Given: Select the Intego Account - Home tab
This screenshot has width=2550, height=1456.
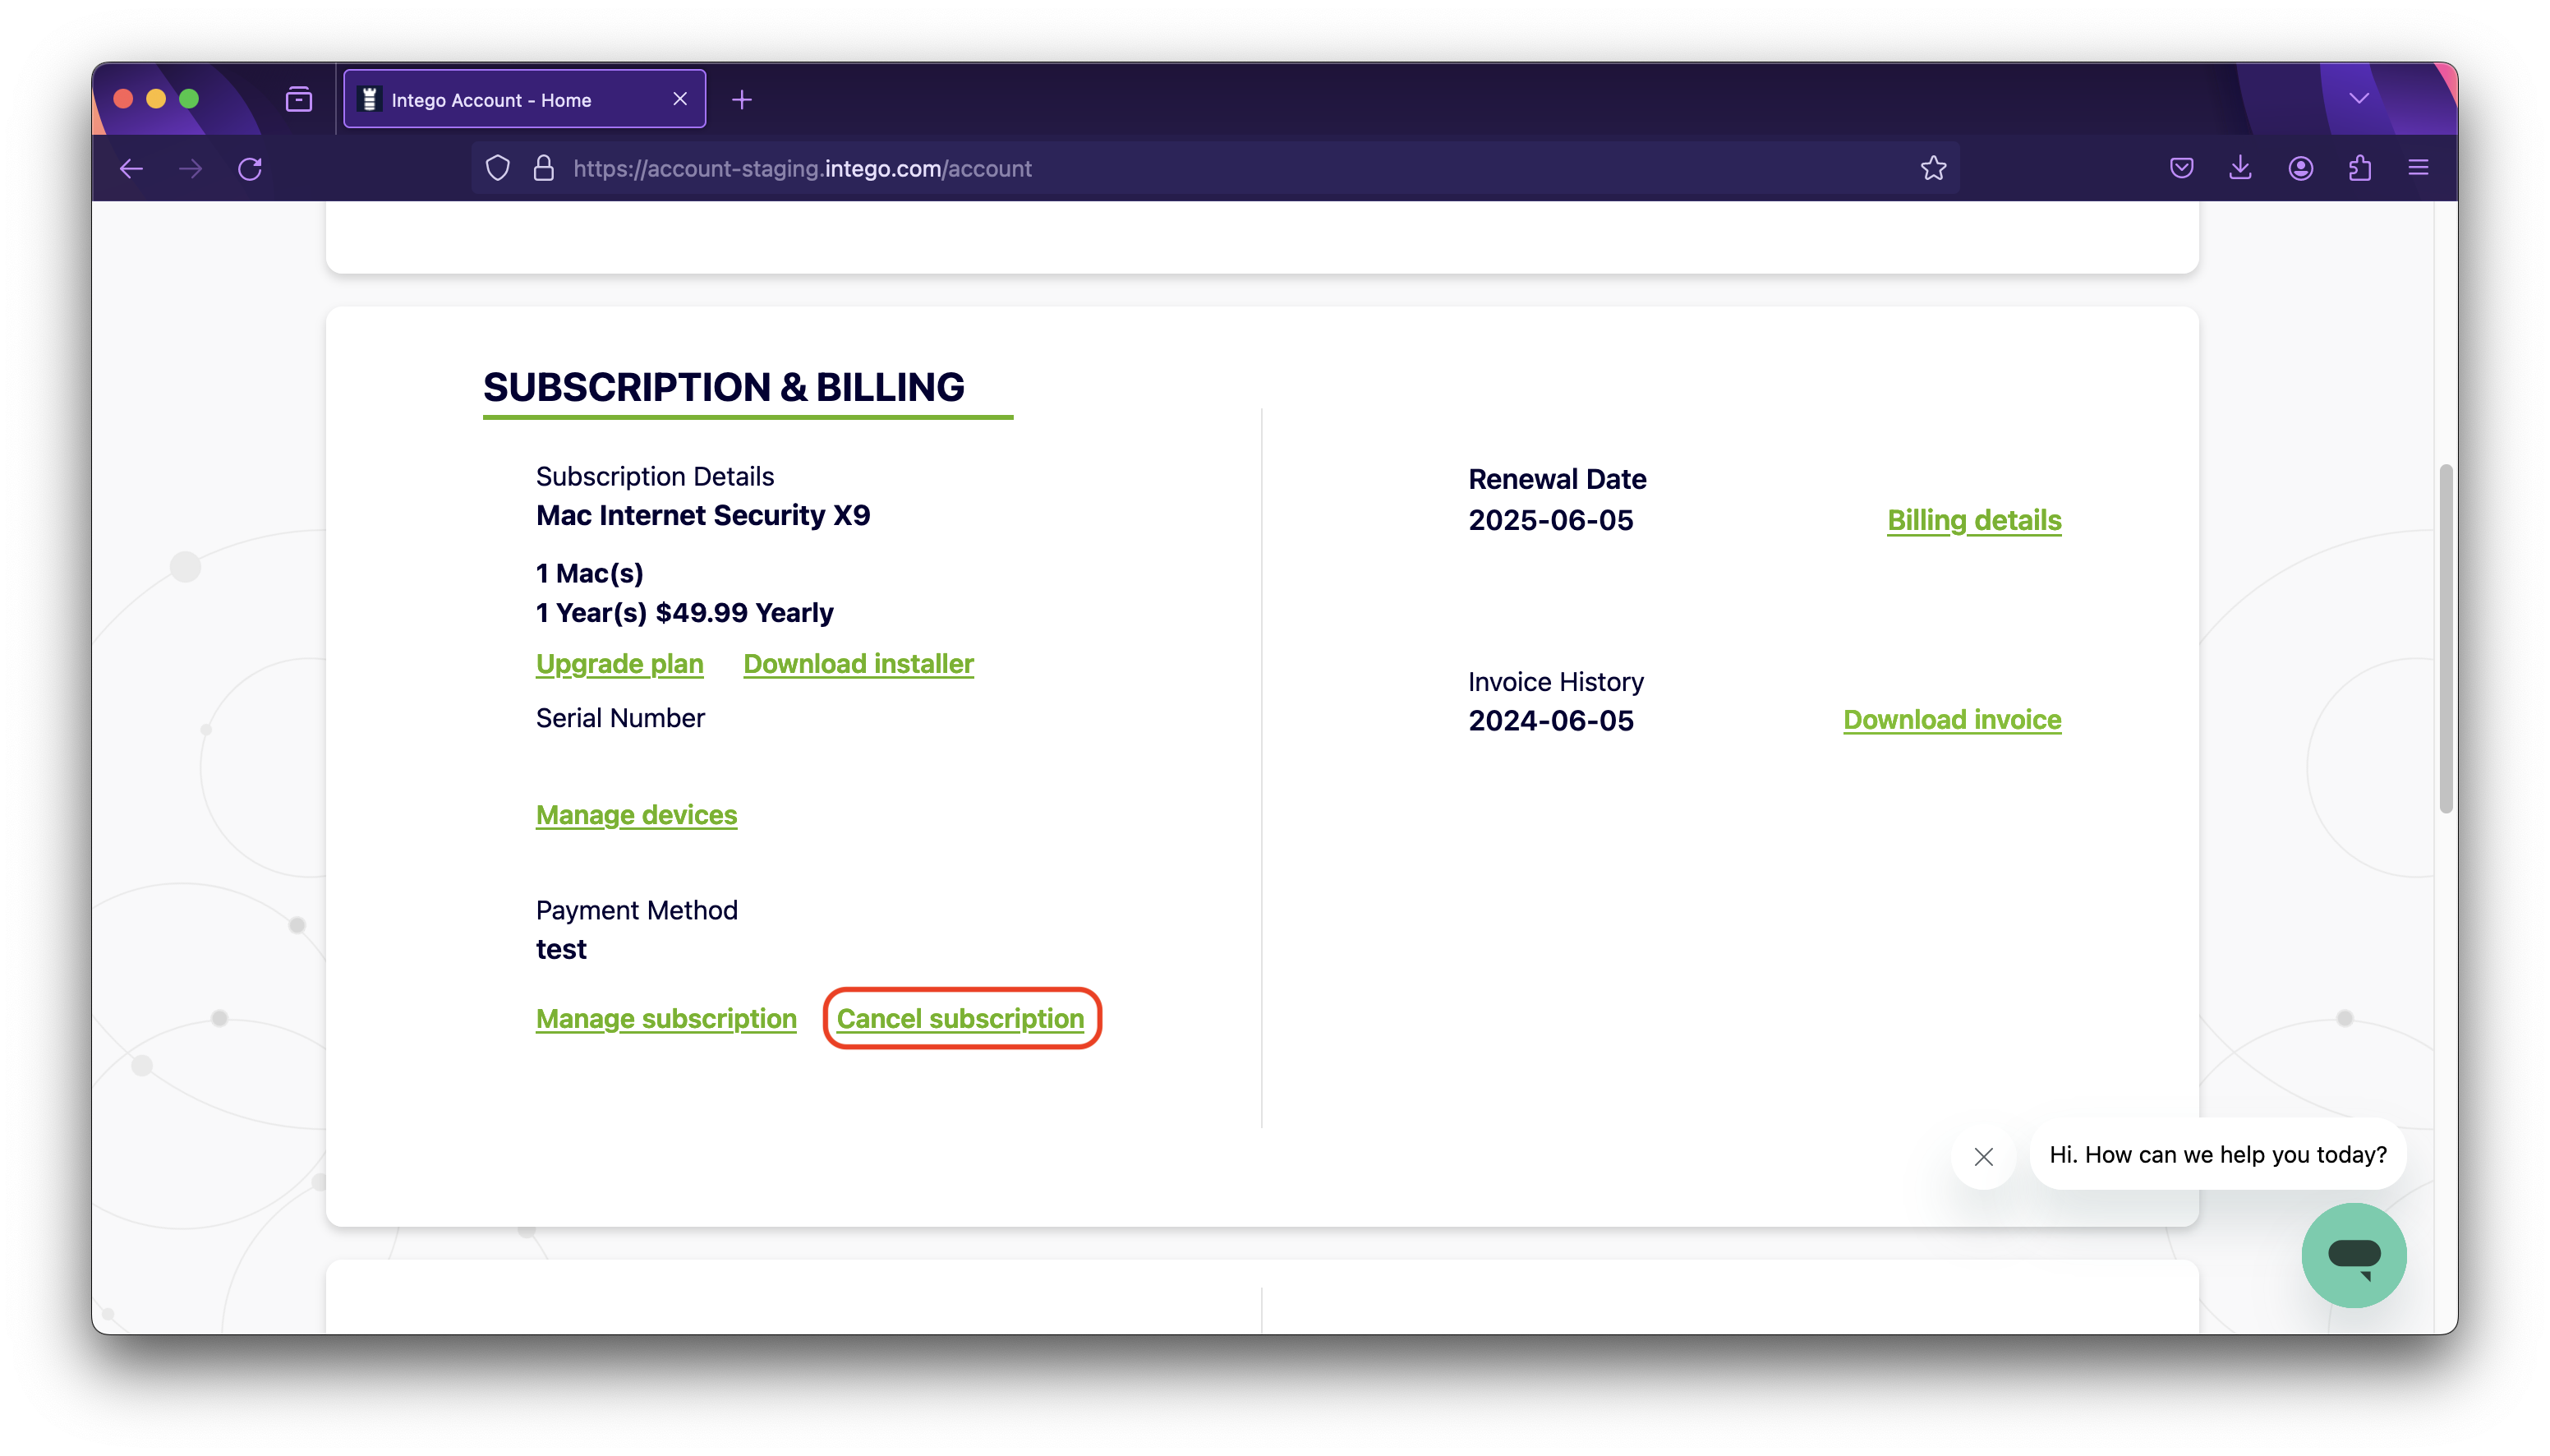Looking at the screenshot, I should pyautogui.click(x=524, y=99).
